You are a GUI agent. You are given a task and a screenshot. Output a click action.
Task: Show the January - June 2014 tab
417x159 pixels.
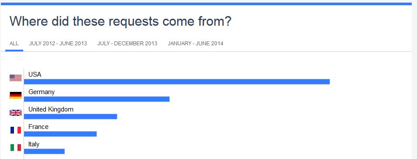[x=195, y=44]
